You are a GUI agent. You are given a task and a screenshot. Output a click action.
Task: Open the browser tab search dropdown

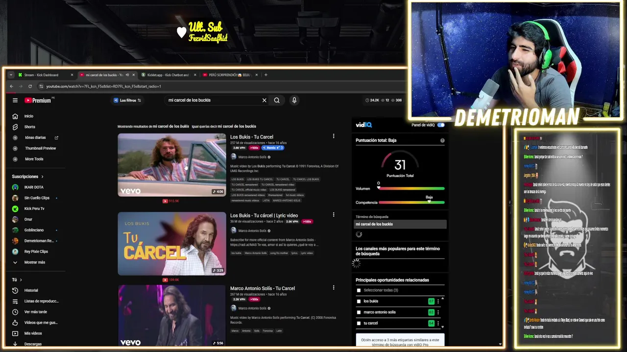click(x=11, y=75)
